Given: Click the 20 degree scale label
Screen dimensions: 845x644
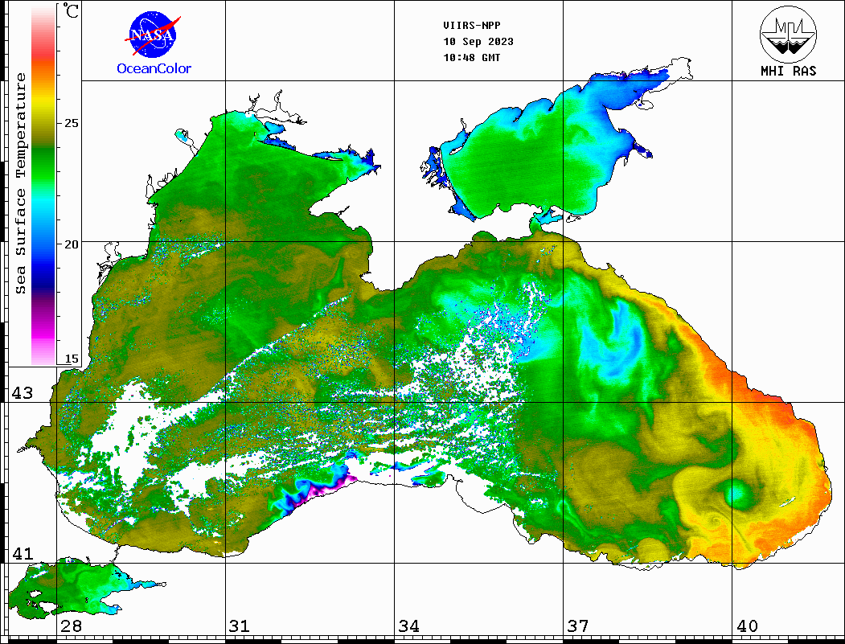Looking at the screenshot, I should 71,244.
